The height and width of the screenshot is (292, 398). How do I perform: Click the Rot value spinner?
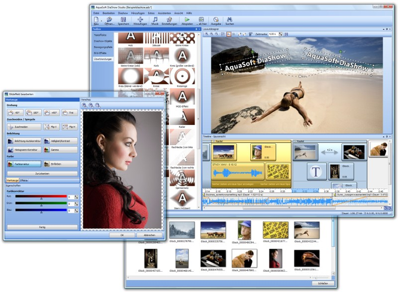[x=76, y=197]
